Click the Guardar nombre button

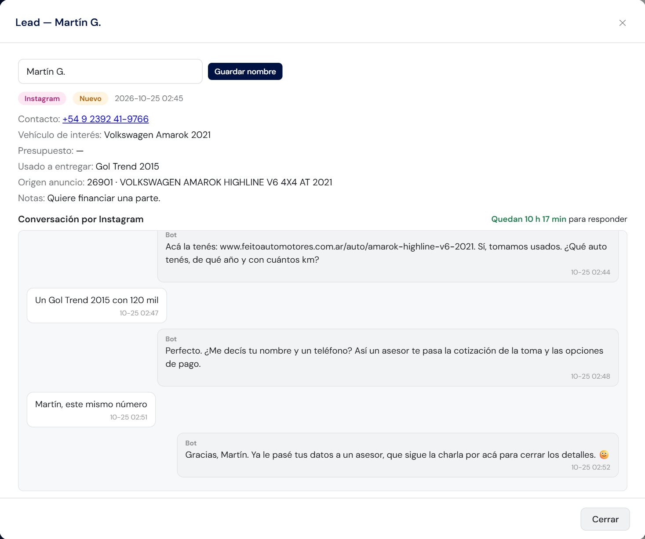pos(245,72)
